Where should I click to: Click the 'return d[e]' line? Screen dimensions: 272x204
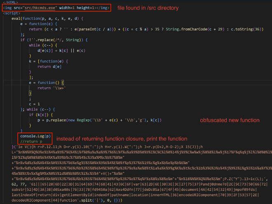point(49,66)
